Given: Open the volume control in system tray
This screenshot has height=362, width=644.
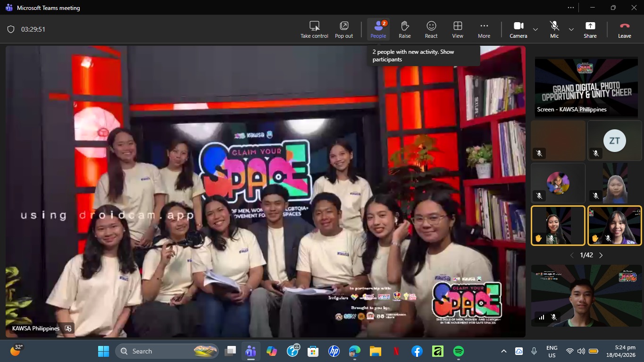Looking at the screenshot, I should 581,351.
